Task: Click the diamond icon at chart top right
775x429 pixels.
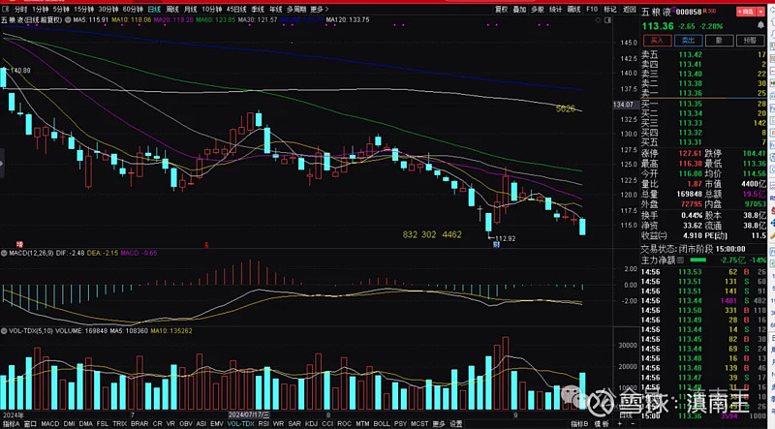Action: pos(598,20)
